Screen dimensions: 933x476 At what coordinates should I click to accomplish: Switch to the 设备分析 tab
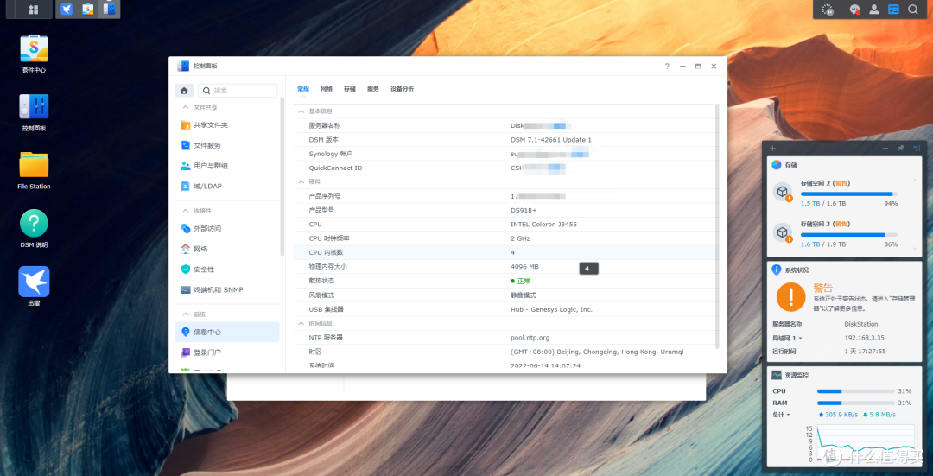point(403,89)
